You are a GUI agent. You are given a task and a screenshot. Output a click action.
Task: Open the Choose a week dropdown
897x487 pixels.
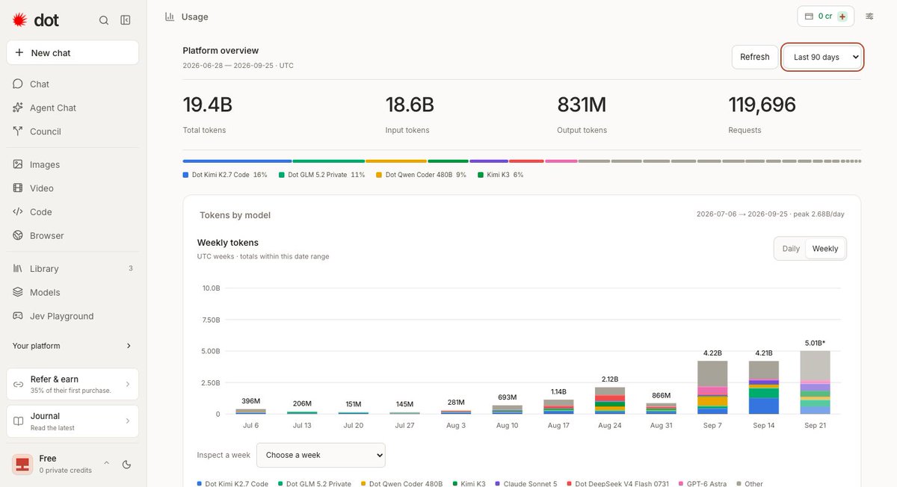point(321,455)
